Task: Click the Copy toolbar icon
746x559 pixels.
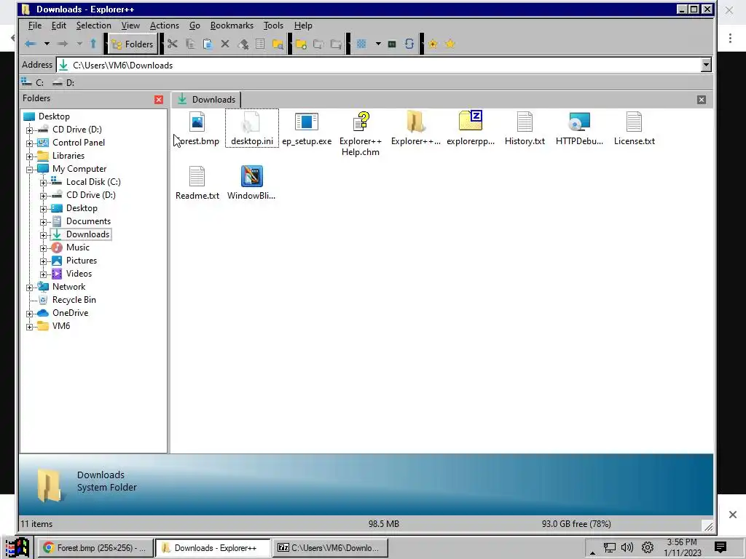Action: [x=190, y=44]
